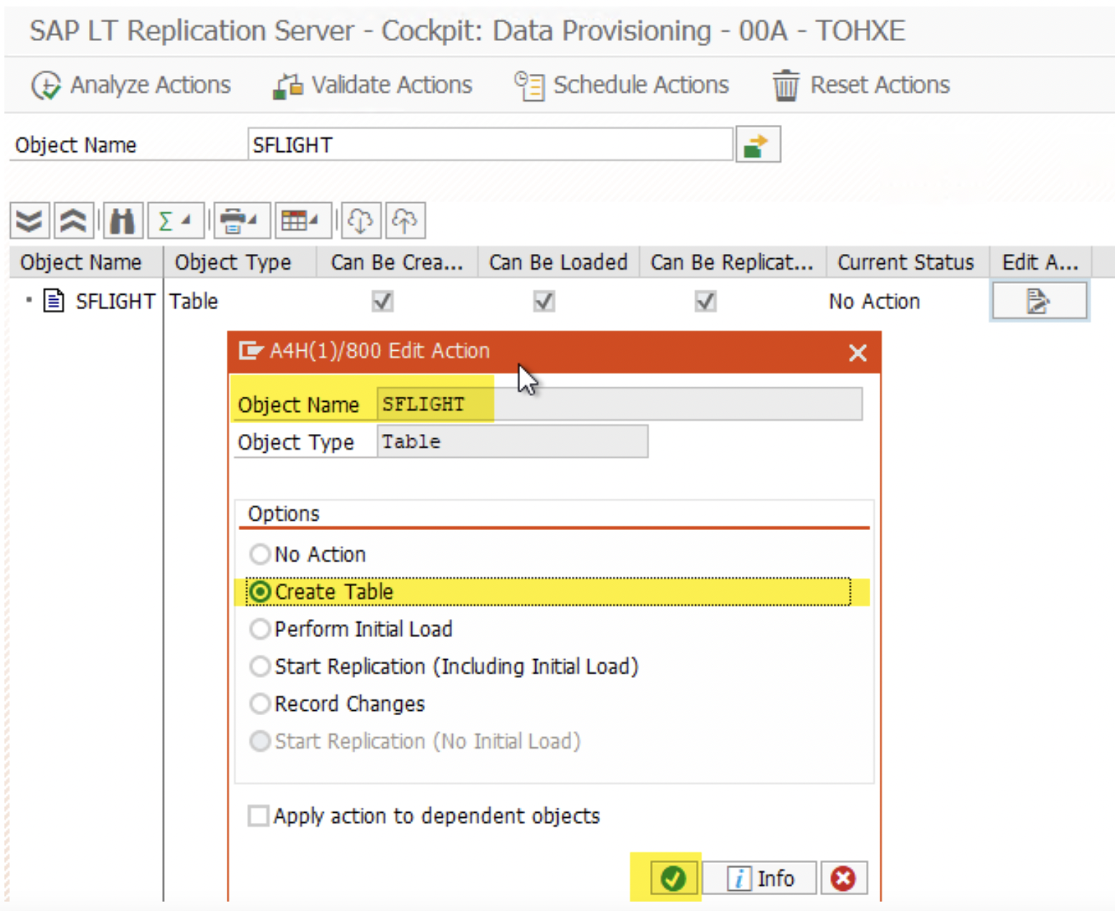Click the green arrow button beside Object Name field
This screenshot has height=911, width=1115.
(758, 145)
